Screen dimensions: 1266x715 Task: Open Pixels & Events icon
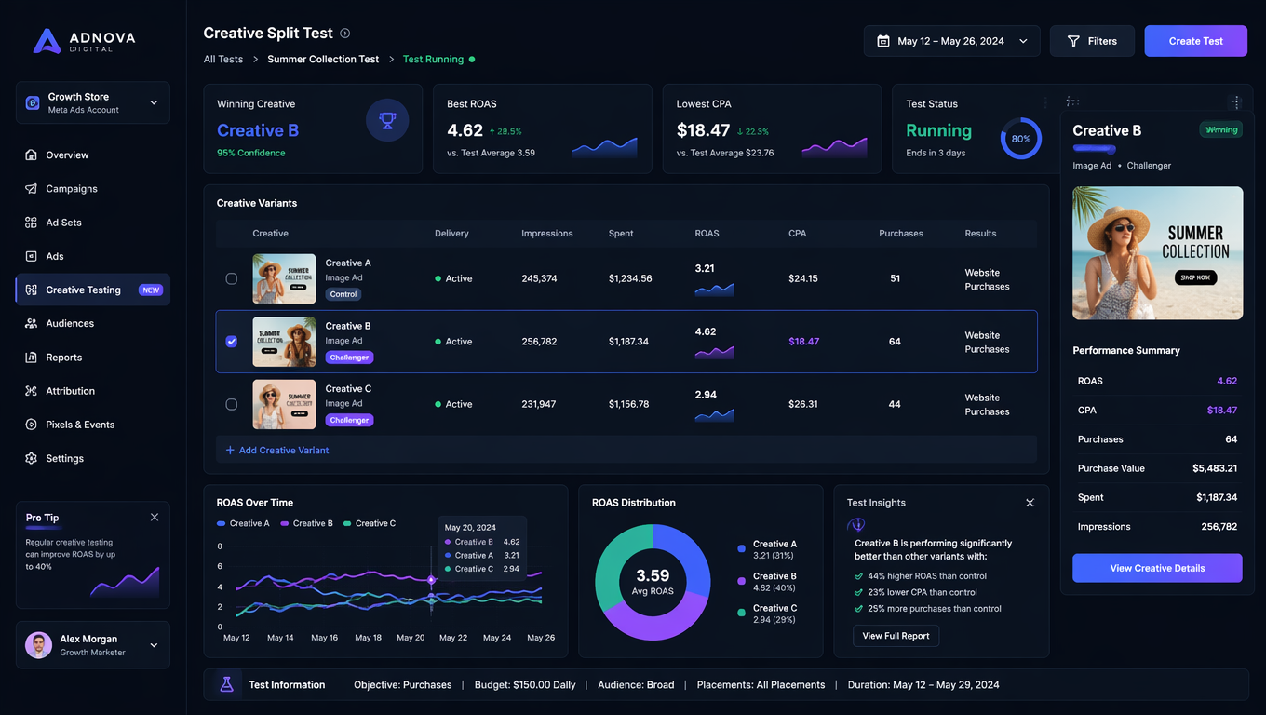click(31, 425)
